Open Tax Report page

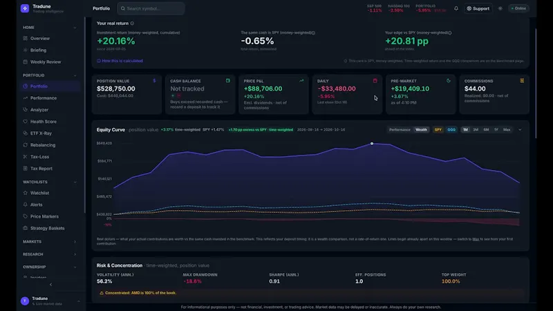pos(49,169)
